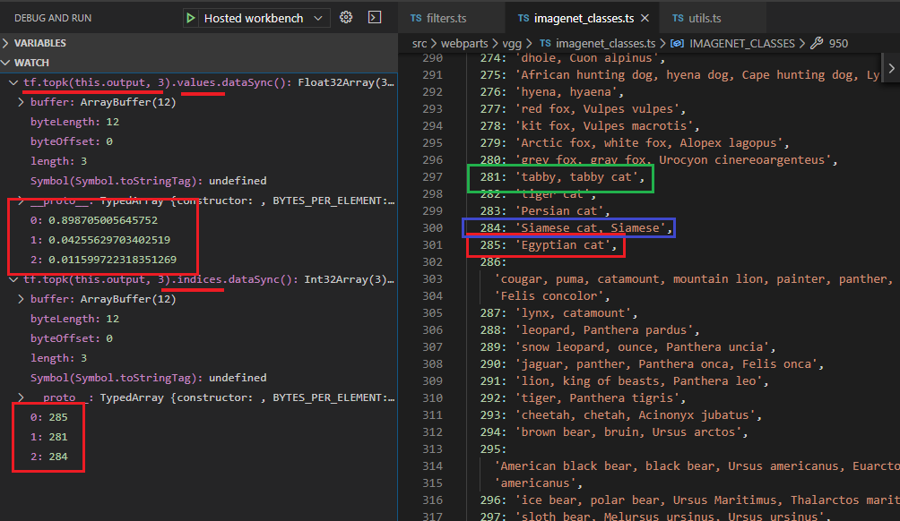The width and height of the screenshot is (900, 521).
Task: Switch to the imagenet_classes.ts tab
Action: click(584, 18)
